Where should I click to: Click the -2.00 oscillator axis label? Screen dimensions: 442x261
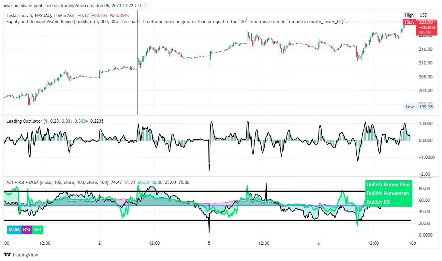click(425, 174)
